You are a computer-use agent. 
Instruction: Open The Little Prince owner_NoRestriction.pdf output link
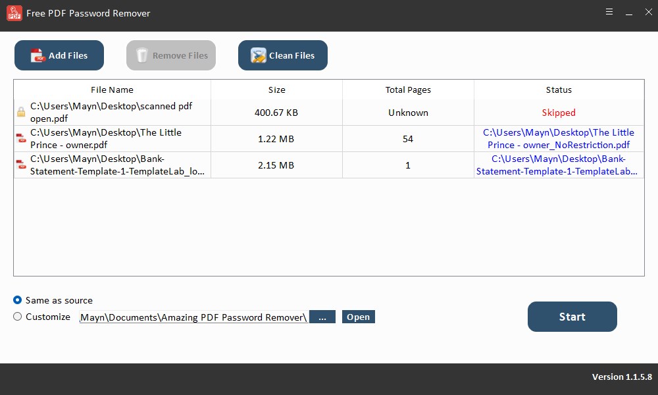click(x=559, y=138)
